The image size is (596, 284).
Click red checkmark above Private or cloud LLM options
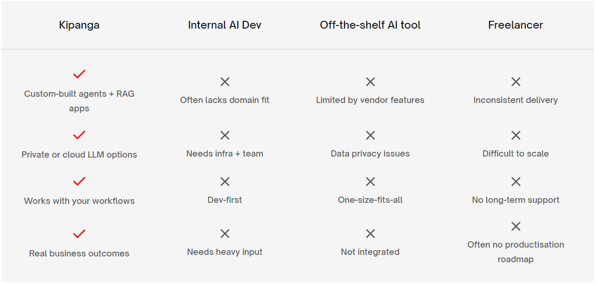(79, 135)
